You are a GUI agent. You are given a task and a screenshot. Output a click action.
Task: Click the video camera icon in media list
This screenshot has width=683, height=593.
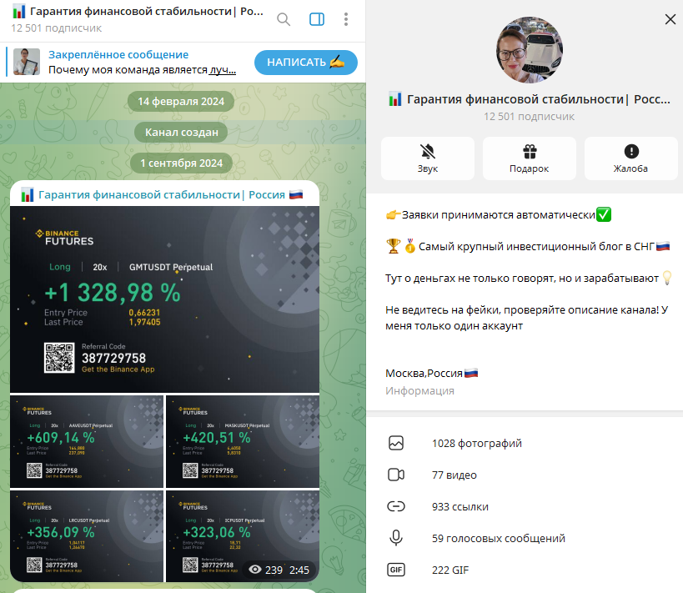396,475
